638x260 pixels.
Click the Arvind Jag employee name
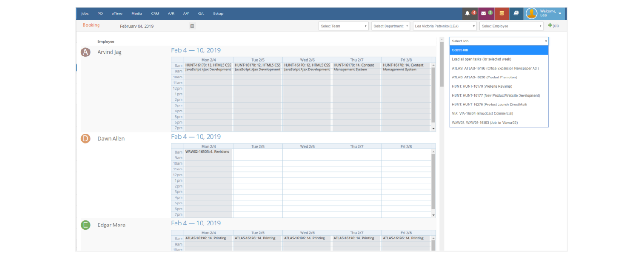click(110, 52)
